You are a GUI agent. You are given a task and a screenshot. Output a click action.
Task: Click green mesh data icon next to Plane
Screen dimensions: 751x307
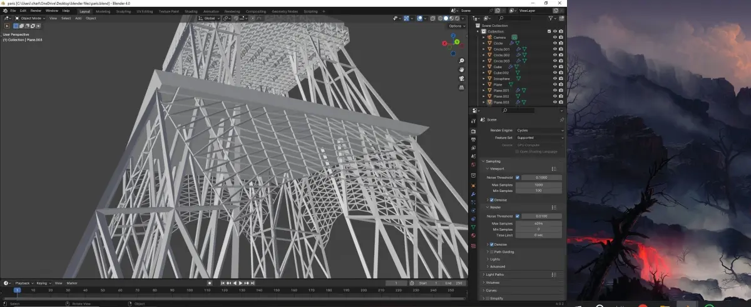click(511, 84)
